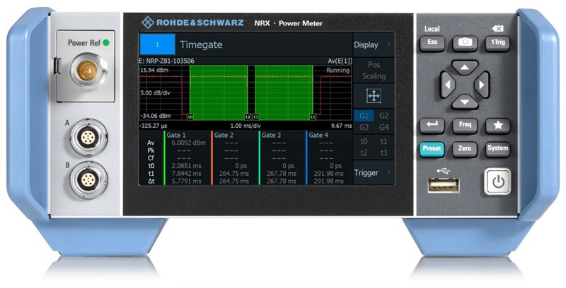Tap the Timegate title

tap(201, 44)
